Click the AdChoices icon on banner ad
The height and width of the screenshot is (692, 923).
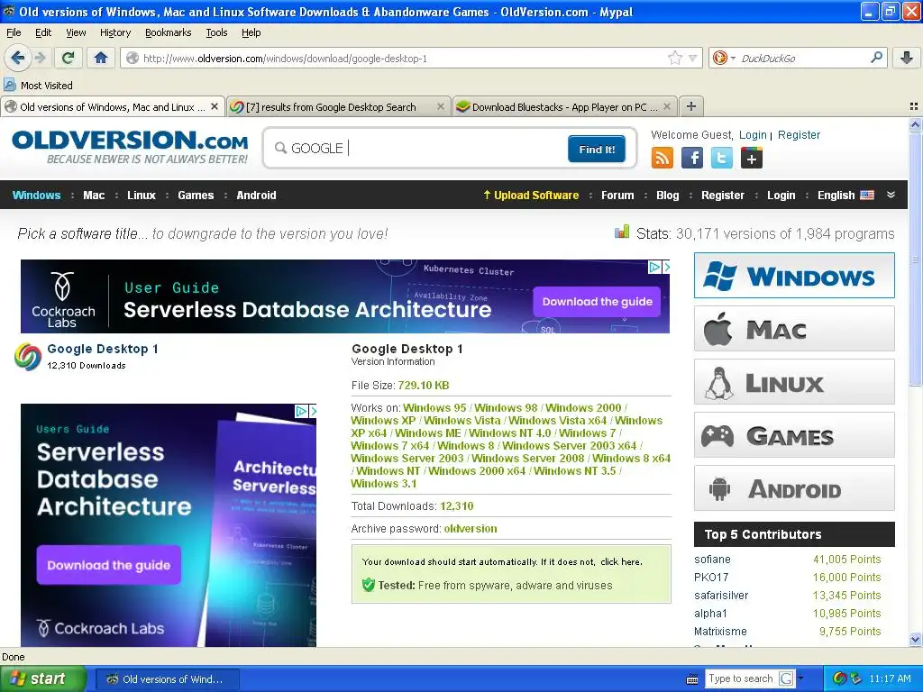point(654,267)
